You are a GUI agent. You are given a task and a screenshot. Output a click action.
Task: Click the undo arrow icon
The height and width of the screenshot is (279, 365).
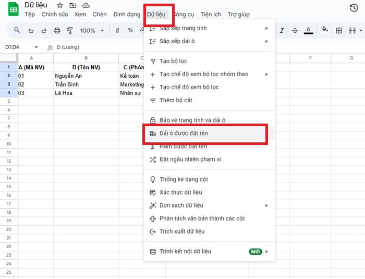[x=31, y=30]
